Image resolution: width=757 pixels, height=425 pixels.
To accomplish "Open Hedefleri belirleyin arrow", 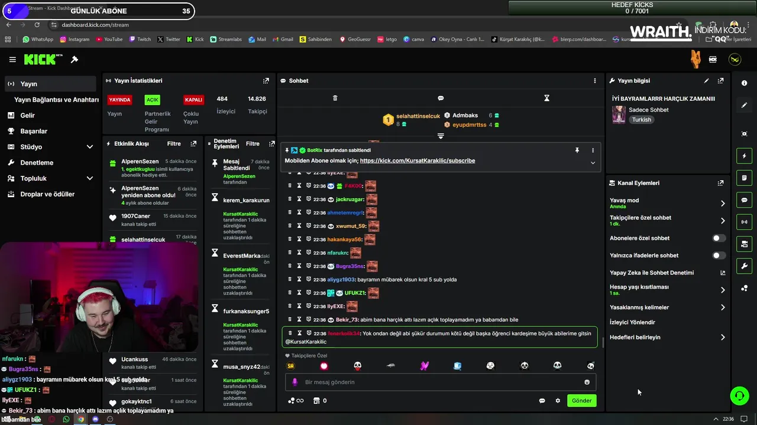I will point(722,338).
